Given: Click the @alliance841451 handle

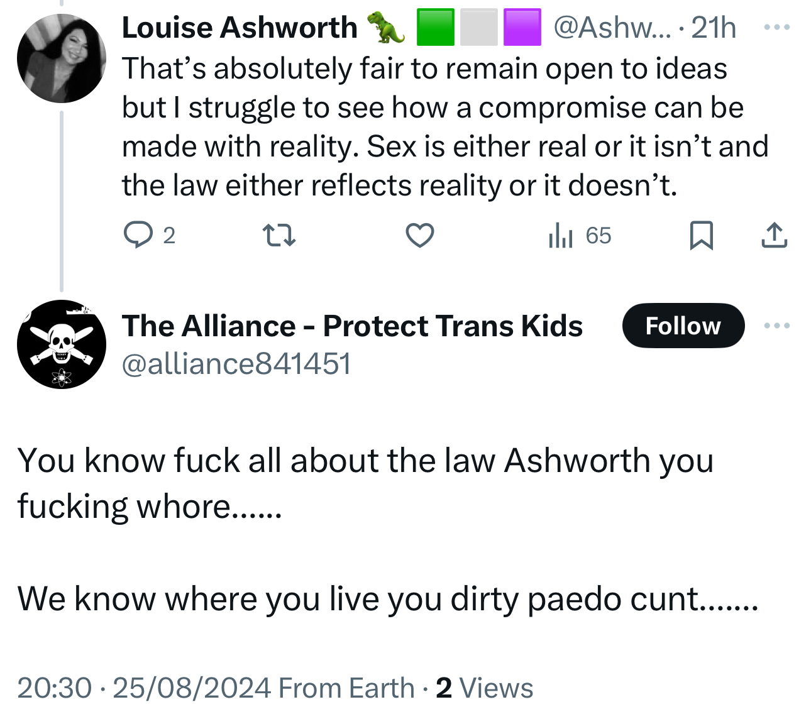Looking at the screenshot, I should [x=236, y=364].
